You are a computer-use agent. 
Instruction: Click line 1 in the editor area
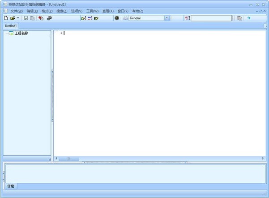click(x=159, y=33)
